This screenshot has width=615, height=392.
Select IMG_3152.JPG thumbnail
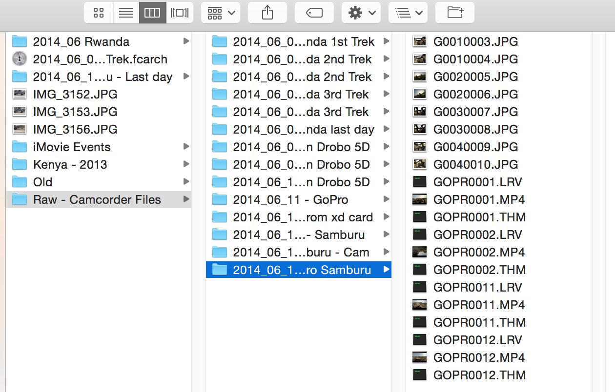19,94
